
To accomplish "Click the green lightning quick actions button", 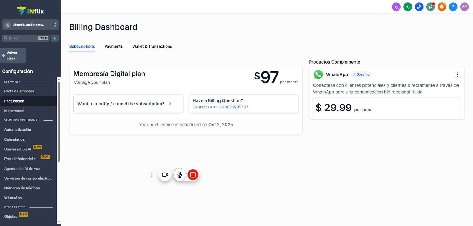I will pos(55,38).
